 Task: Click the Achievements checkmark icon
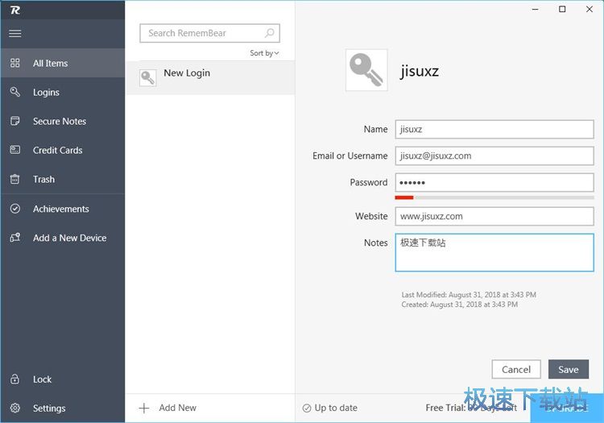[15, 209]
